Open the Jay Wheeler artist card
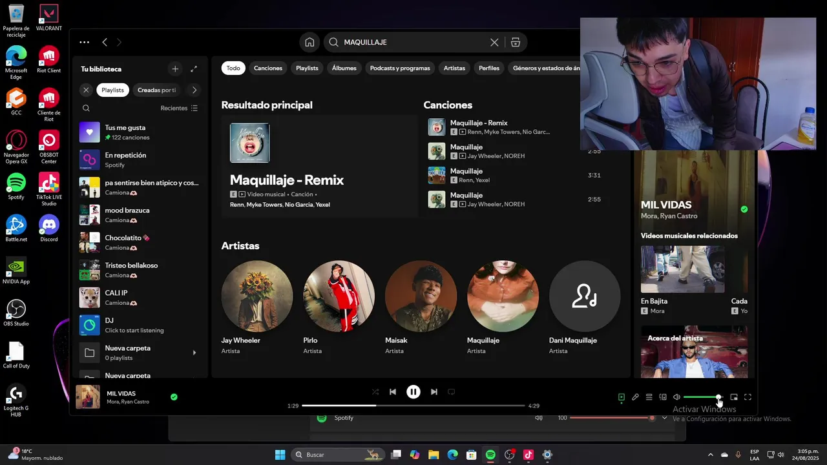Viewport: 827px width, 465px height. 257,307
